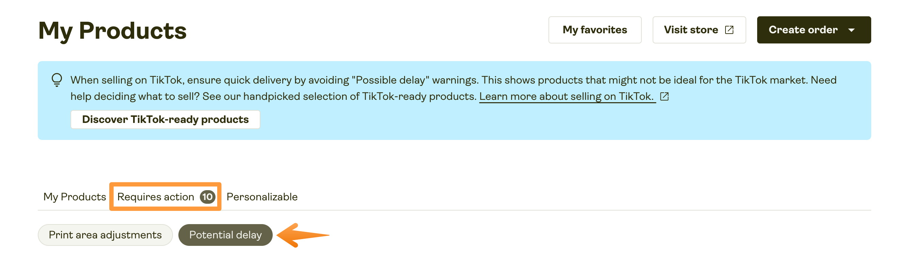Open My favorites
The image size is (909, 254).
click(594, 30)
